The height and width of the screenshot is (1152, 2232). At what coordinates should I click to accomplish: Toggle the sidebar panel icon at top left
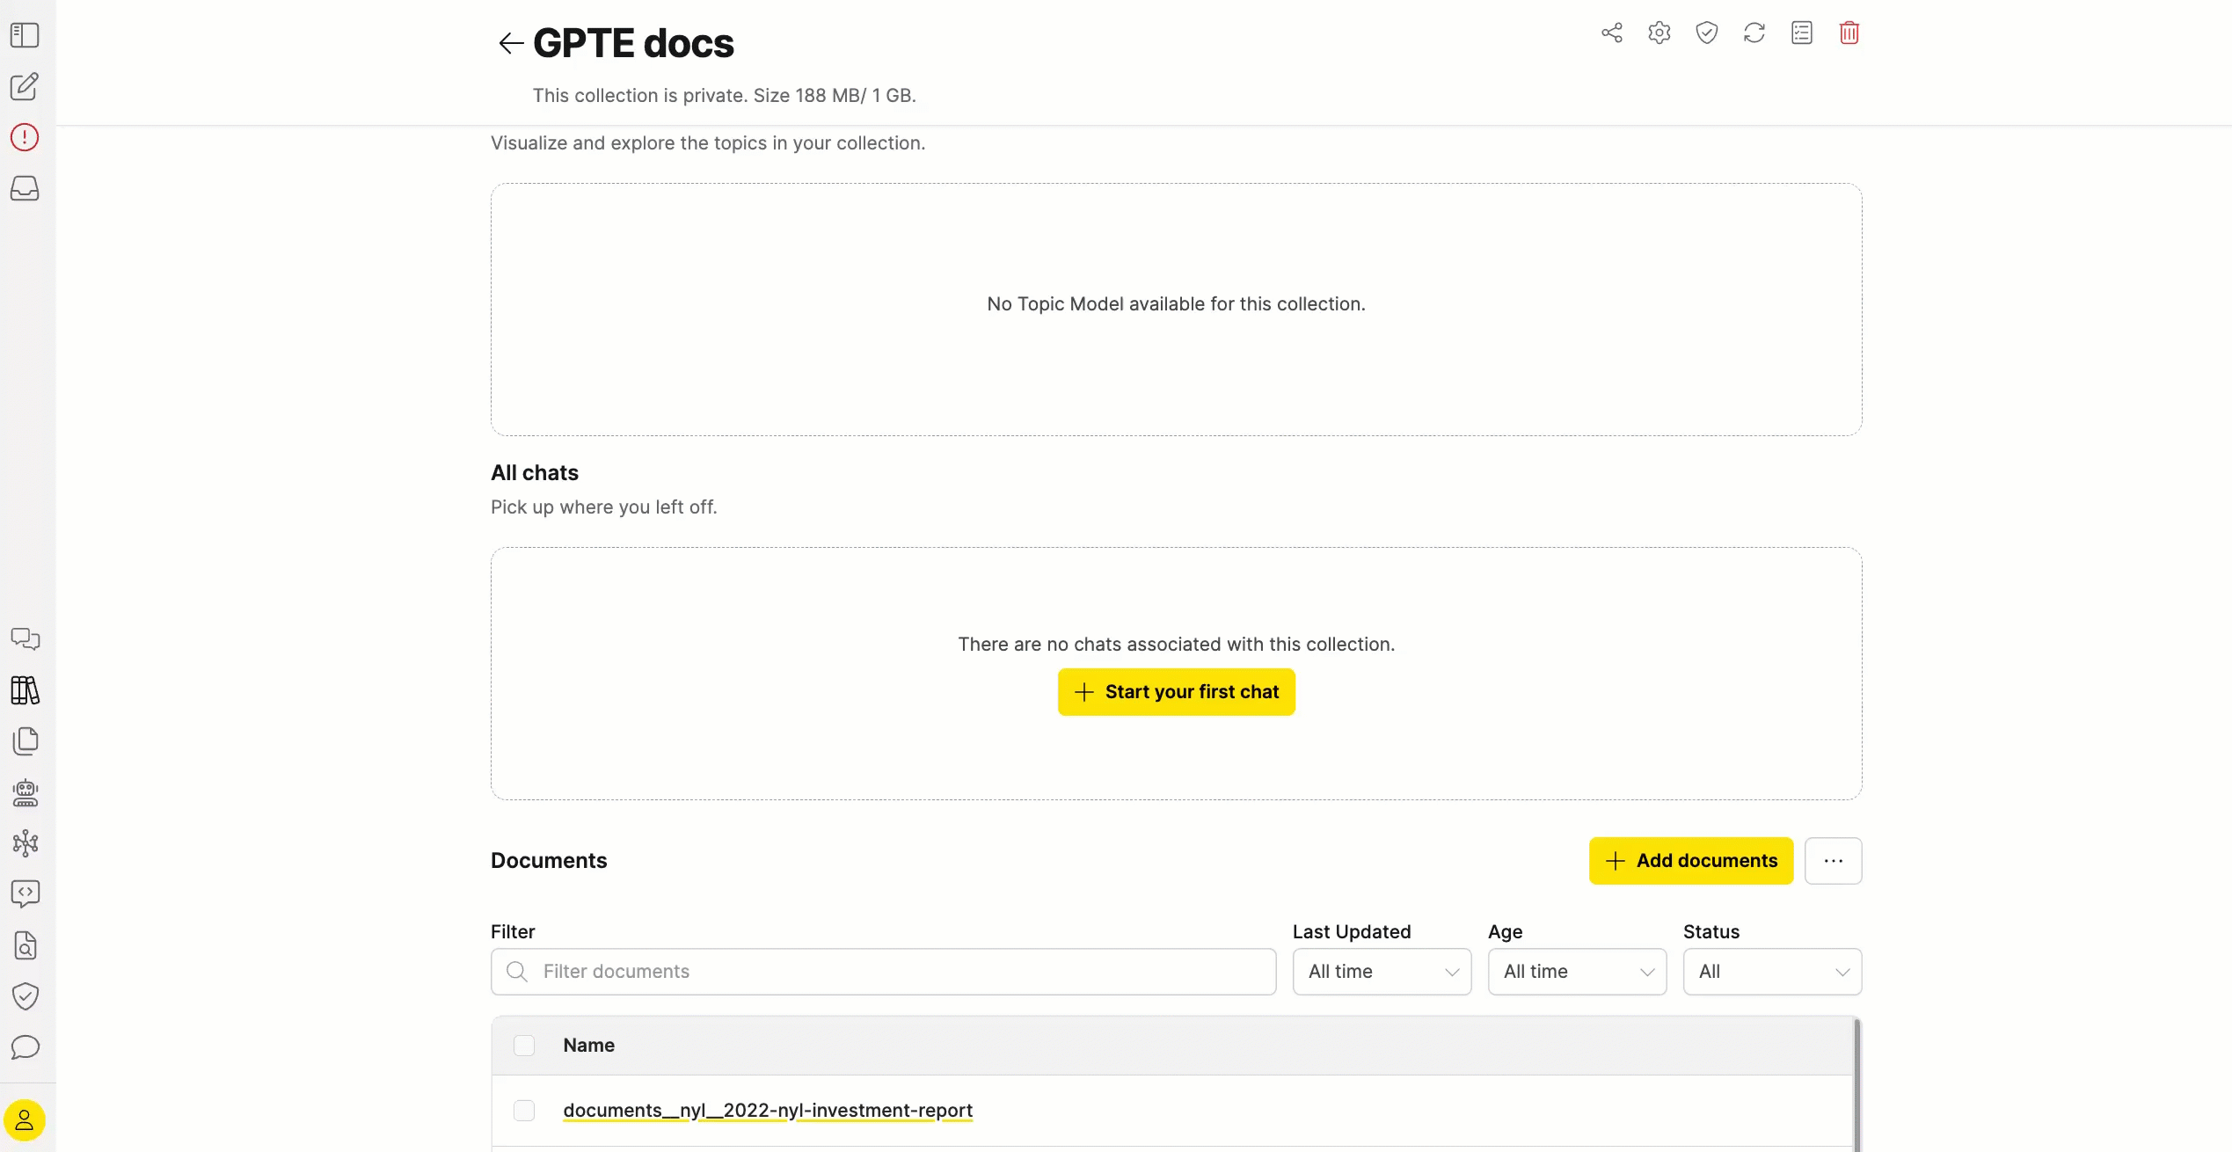(x=25, y=35)
